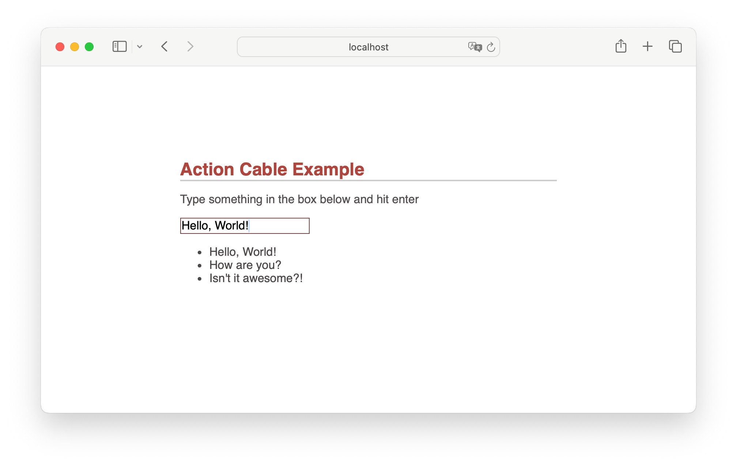This screenshot has height=467, width=737.
Task: Enter full screen with green button
Action: [x=89, y=47]
